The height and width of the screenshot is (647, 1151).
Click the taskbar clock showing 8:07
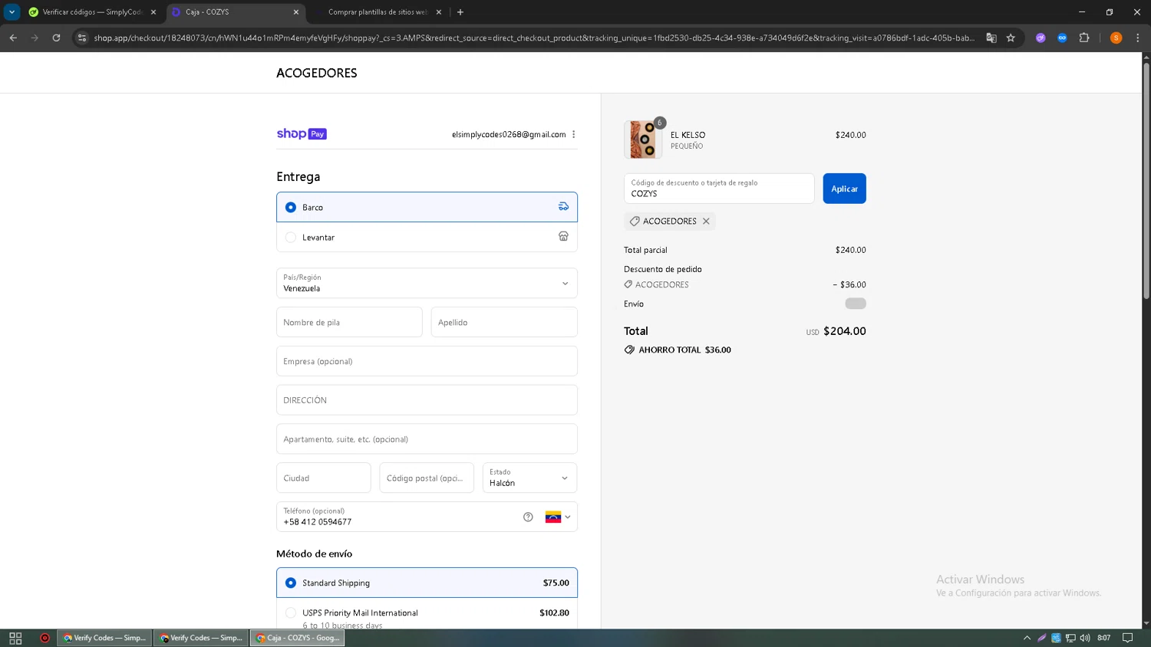pos(1104,638)
